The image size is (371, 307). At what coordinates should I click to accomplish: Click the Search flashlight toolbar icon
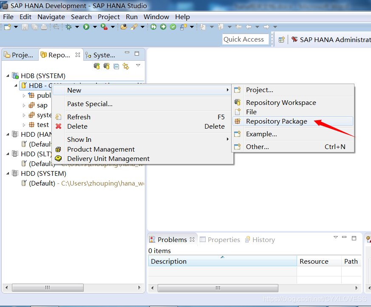coord(134,27)
